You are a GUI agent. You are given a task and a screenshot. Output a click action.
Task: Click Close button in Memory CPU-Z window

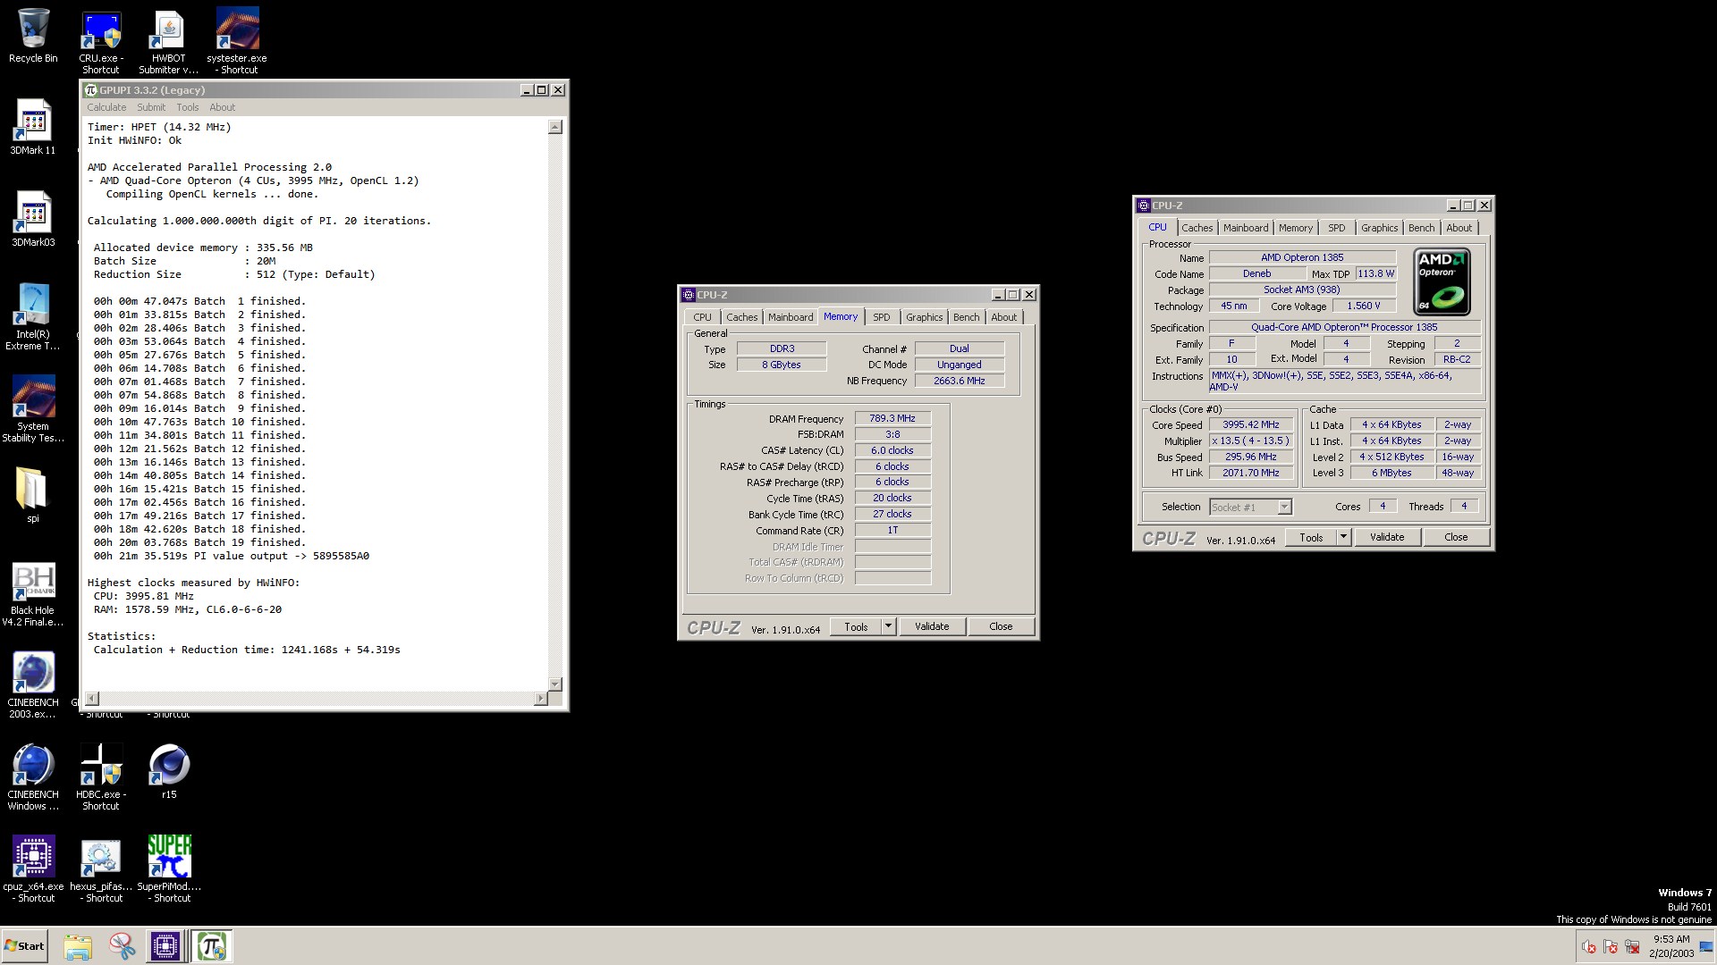click(1001, 626)
